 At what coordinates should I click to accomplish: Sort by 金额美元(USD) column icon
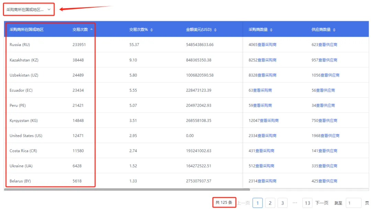[x=215, y=30]
